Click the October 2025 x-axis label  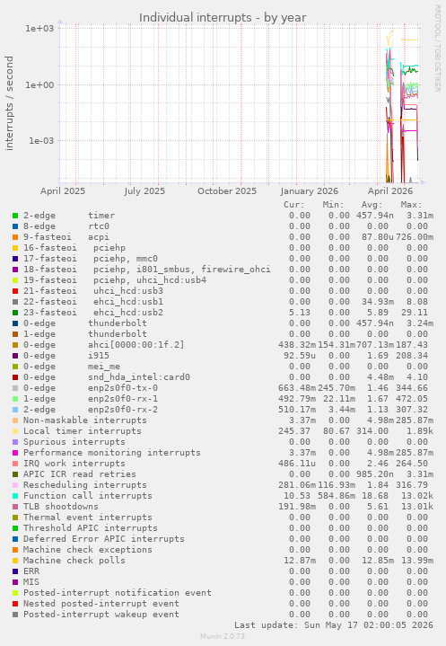click(227, 191)
